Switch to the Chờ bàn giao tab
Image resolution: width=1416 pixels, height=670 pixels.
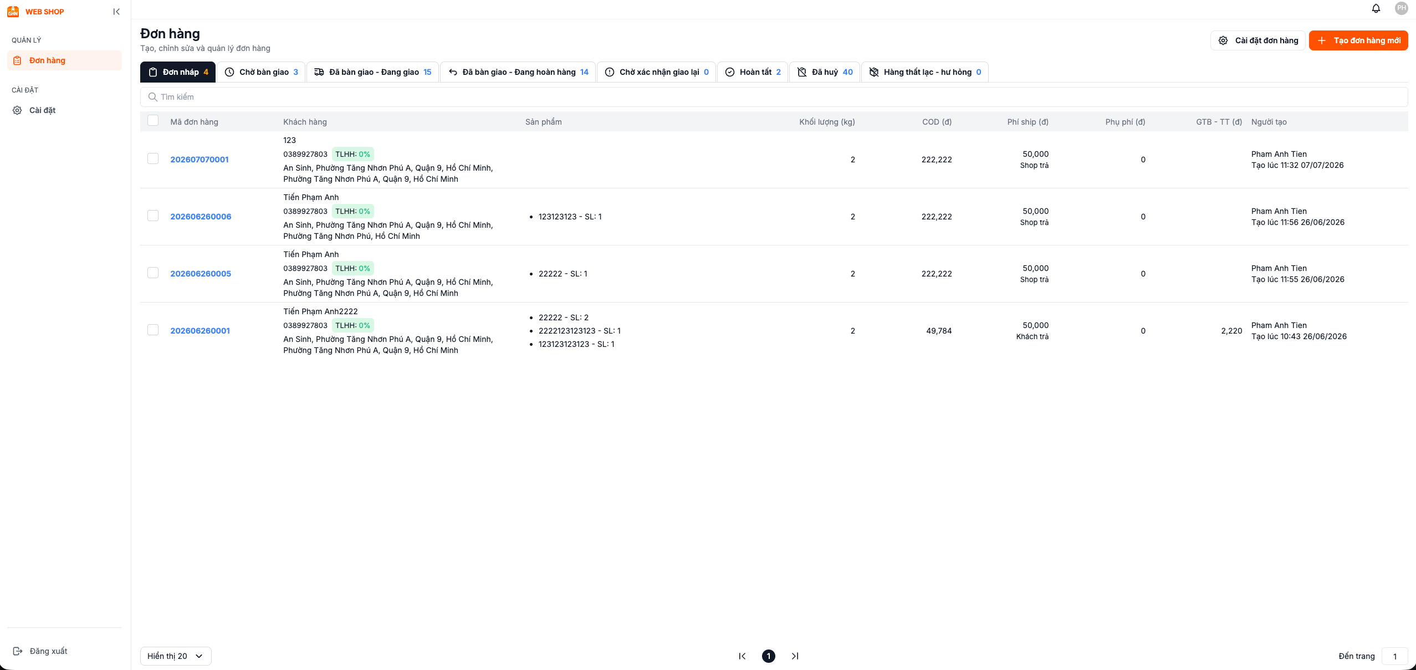coord(261,72)
